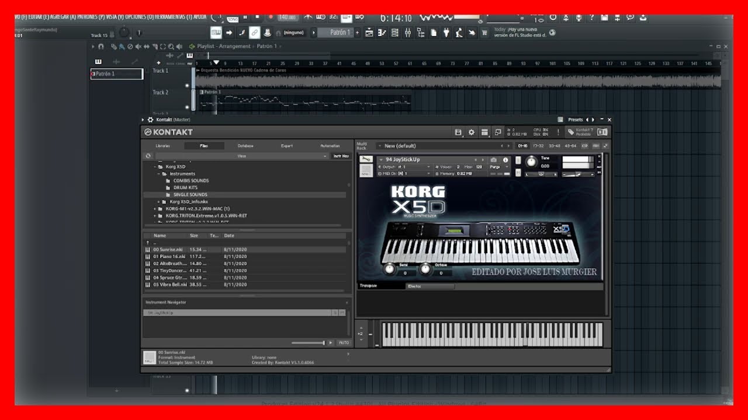Open the piano roll toolbar icon
The height and width of the screenshot is (420, 748).
382,33
